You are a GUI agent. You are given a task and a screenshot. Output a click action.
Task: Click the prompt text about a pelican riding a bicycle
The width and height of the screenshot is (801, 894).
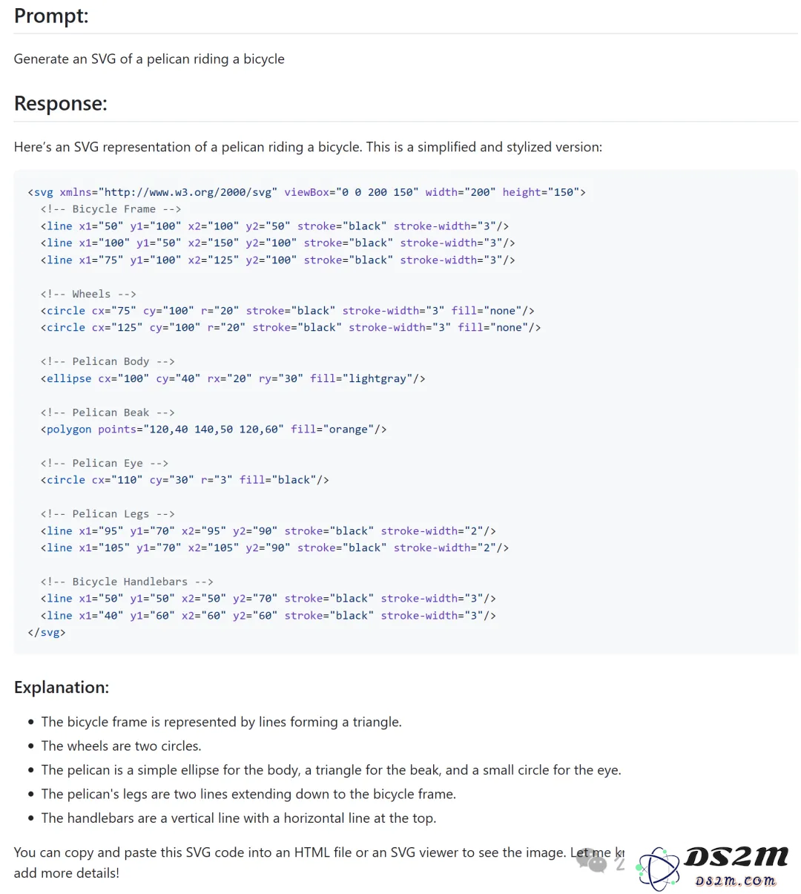[149, 59]
